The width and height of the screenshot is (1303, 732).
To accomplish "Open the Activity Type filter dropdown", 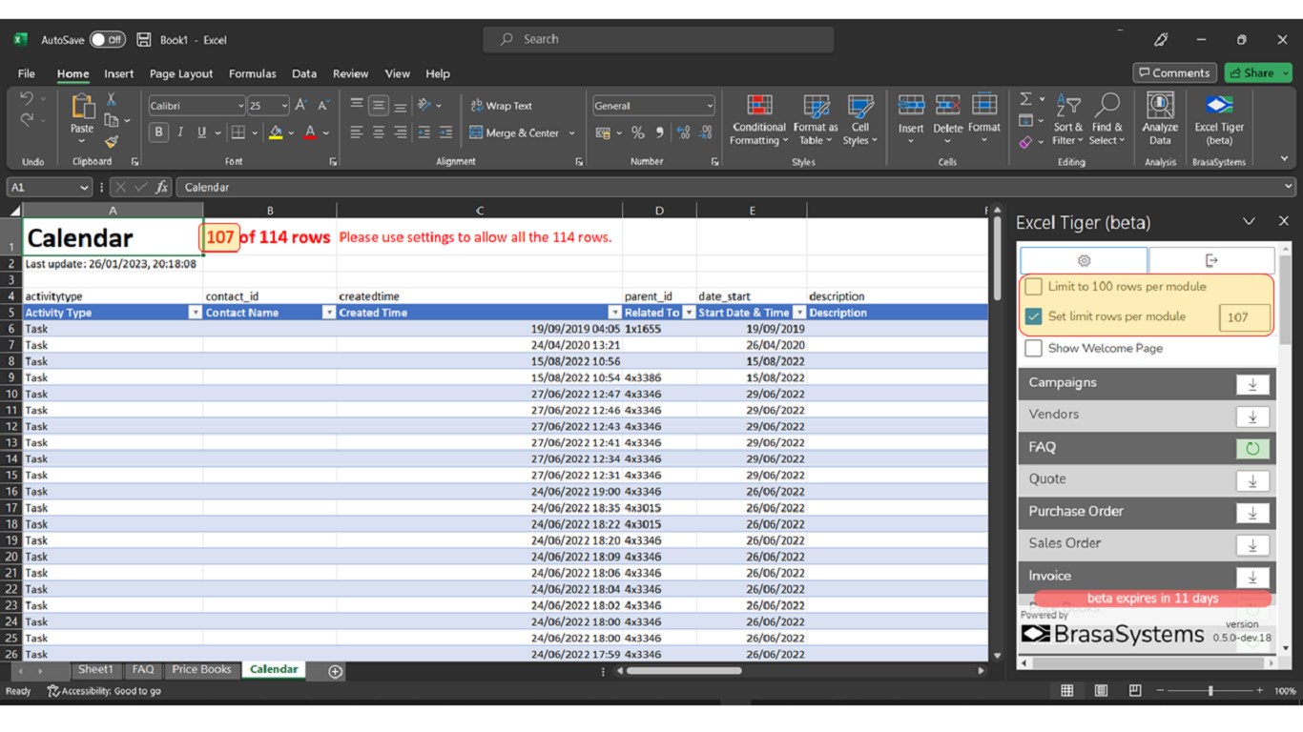I will 196,313.
